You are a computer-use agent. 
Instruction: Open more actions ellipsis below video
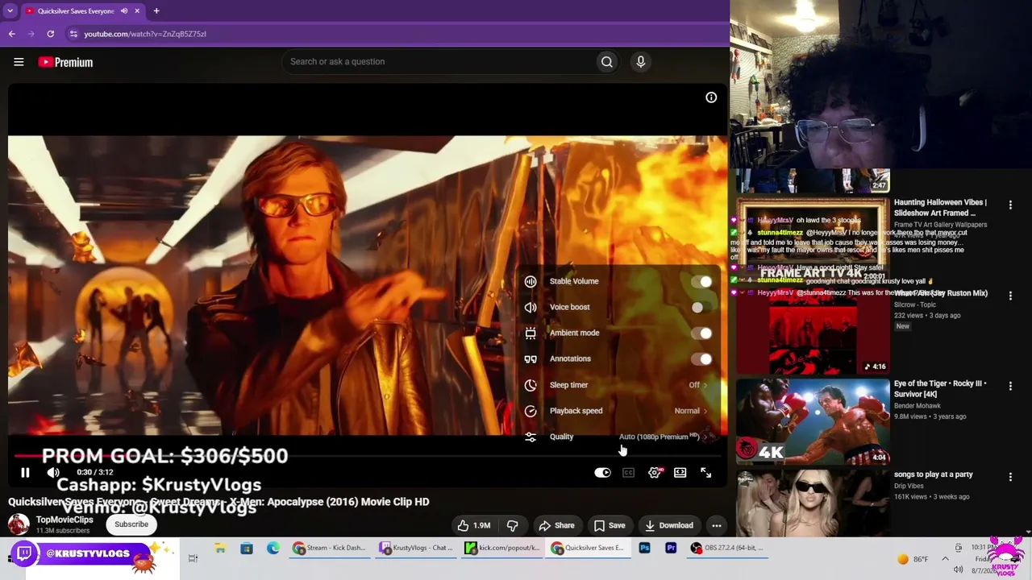click(716, 525)
